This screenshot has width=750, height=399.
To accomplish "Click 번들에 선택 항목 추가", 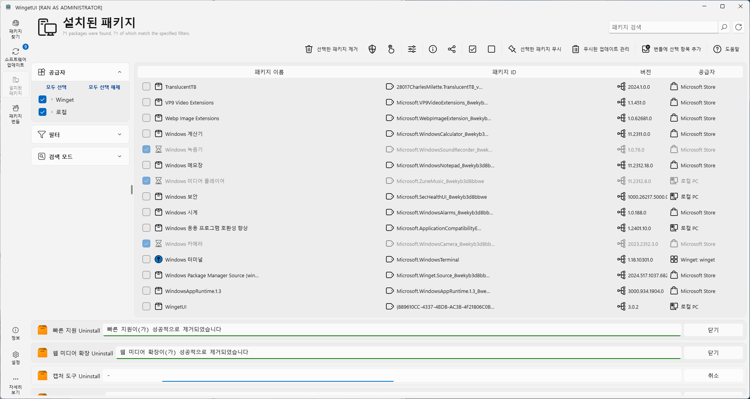I will pyautogui.click(x=671, y=49).
